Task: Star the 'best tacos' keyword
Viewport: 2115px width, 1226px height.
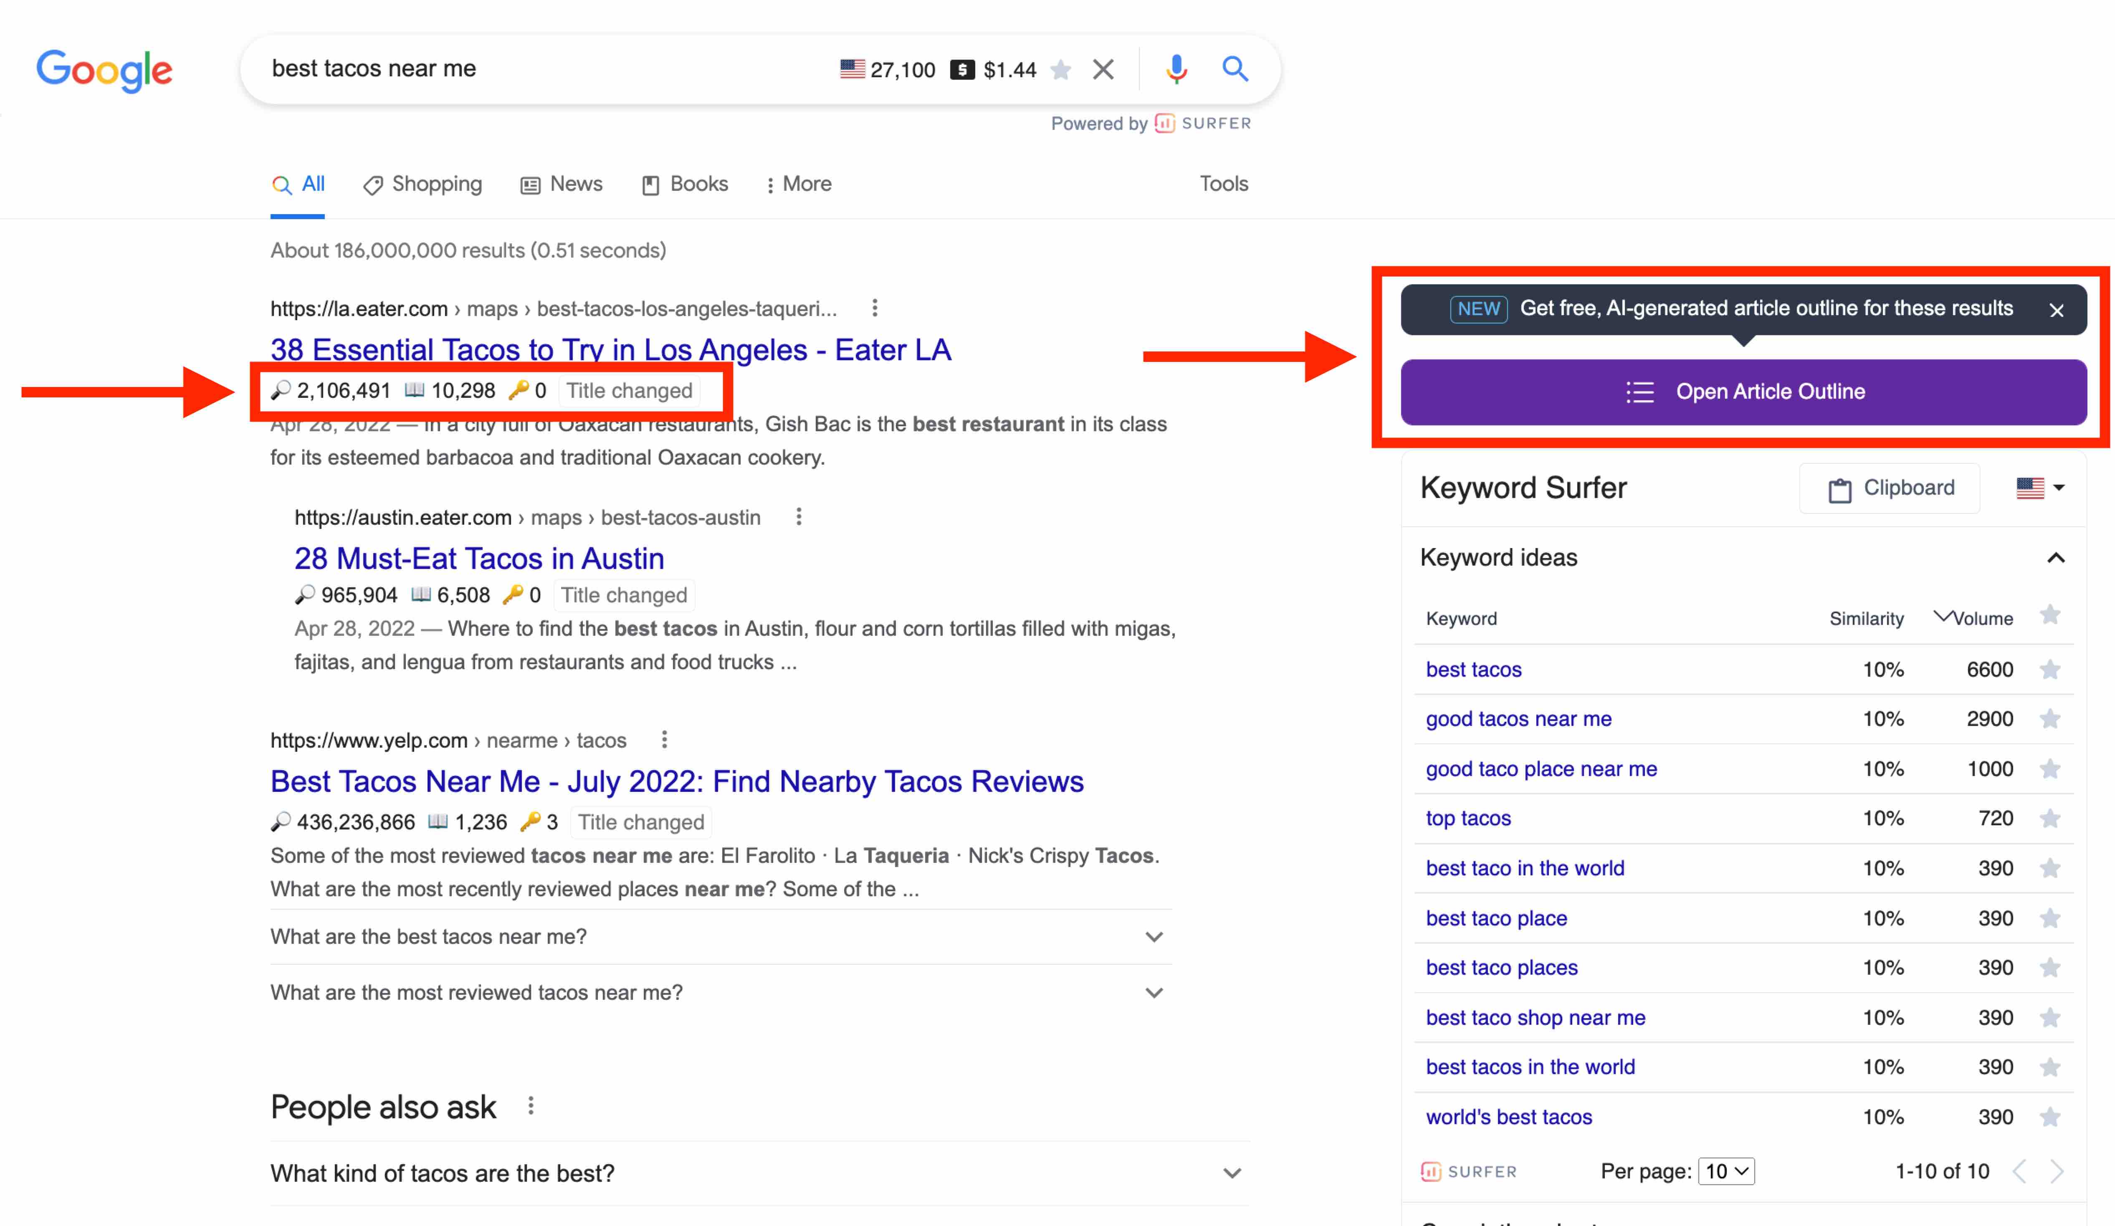Action: 2050,670
